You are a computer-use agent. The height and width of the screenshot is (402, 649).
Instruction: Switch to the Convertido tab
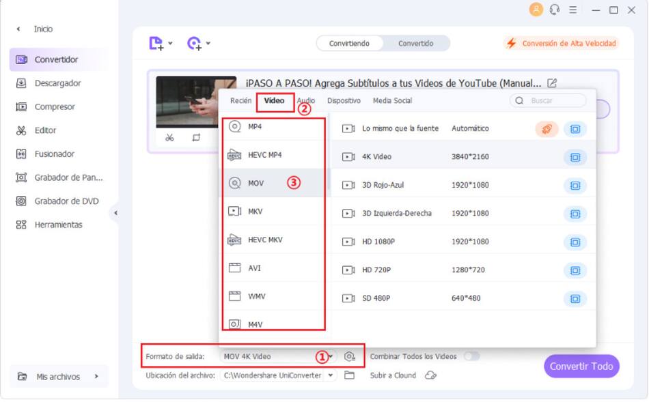click(x=415, y=44)
